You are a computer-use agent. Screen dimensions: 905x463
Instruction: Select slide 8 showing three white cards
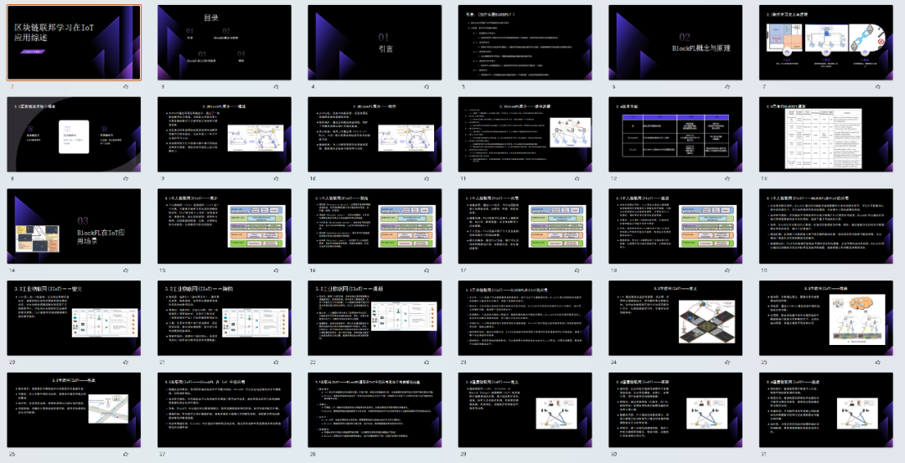pos(73,134)
